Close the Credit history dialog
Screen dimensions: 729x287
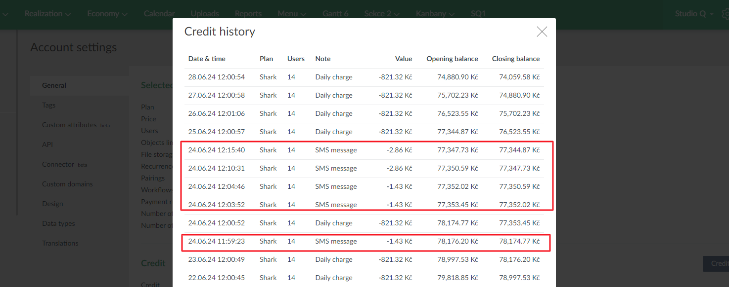[542, 32]
